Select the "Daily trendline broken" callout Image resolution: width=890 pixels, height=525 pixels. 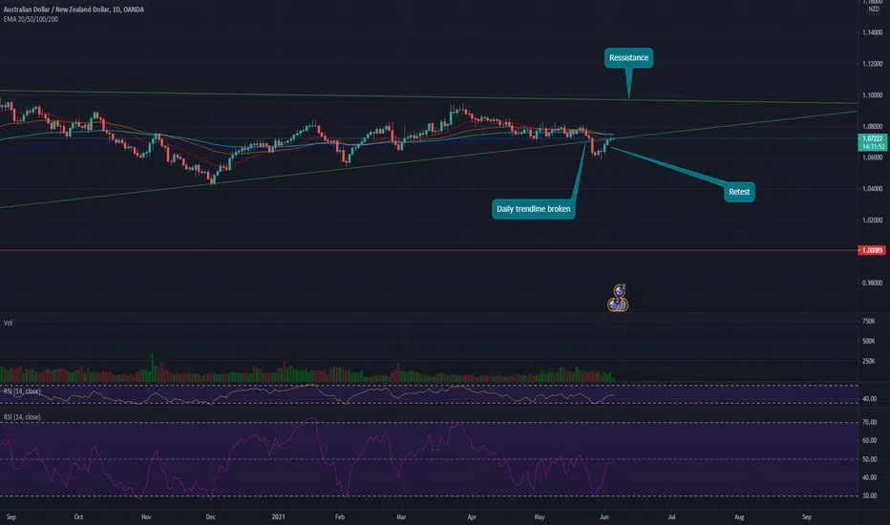[534, 209]
